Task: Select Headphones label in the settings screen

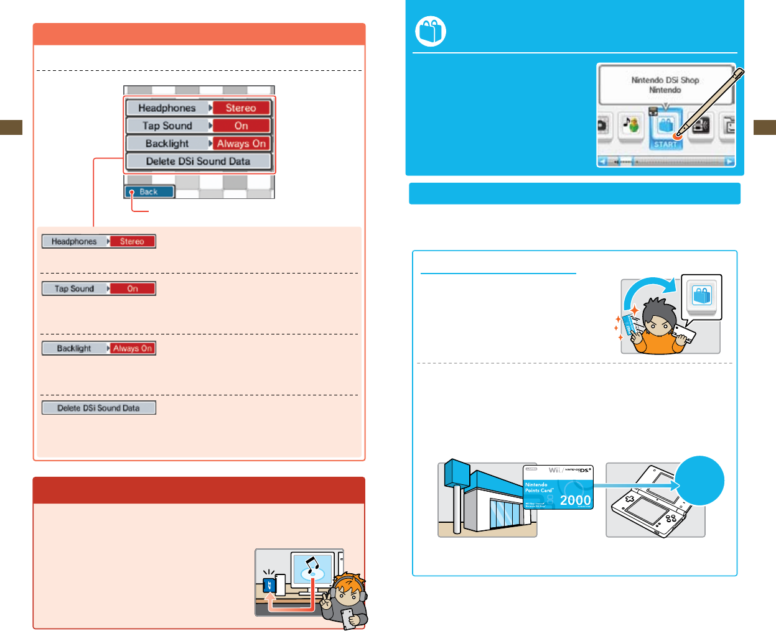Action: [x=167, y=108]
